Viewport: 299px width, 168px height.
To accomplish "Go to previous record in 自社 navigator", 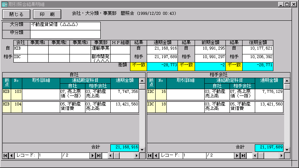I will [x=12, y=156].
